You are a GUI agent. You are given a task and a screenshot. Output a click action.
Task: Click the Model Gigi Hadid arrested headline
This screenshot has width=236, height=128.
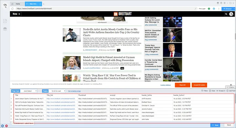109,59
